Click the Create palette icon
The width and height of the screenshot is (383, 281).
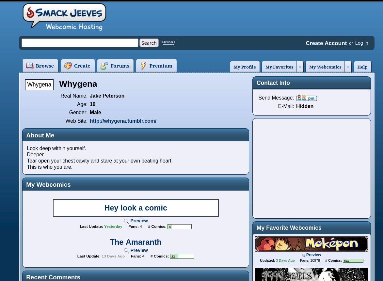point(68,66)
